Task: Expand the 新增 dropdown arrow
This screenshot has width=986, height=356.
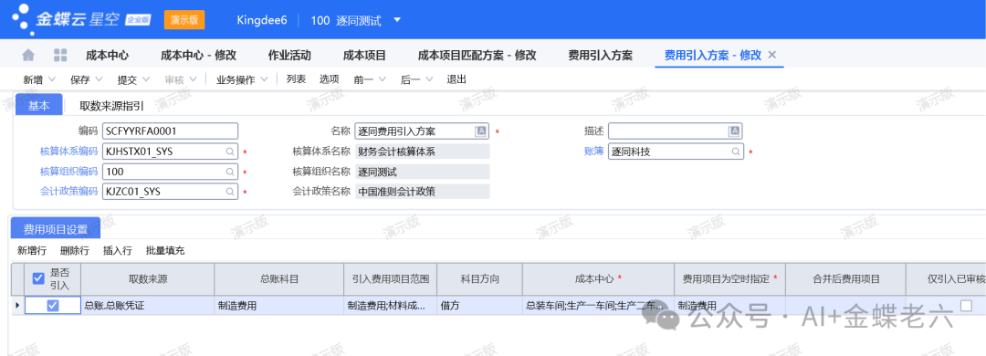Action: pyautogui.click(x=51, y=79)
